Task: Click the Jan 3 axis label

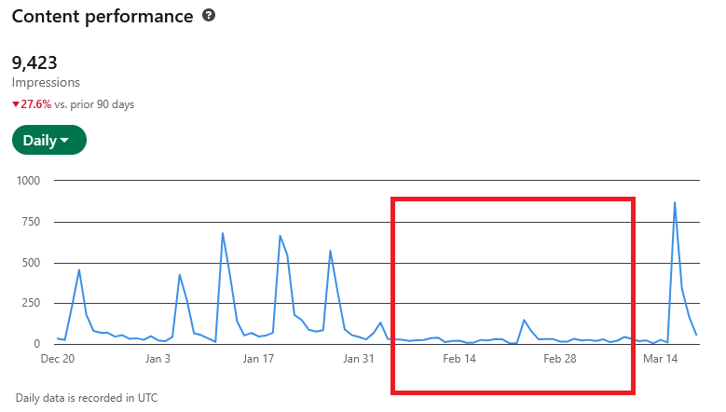Action: (158, 359)
